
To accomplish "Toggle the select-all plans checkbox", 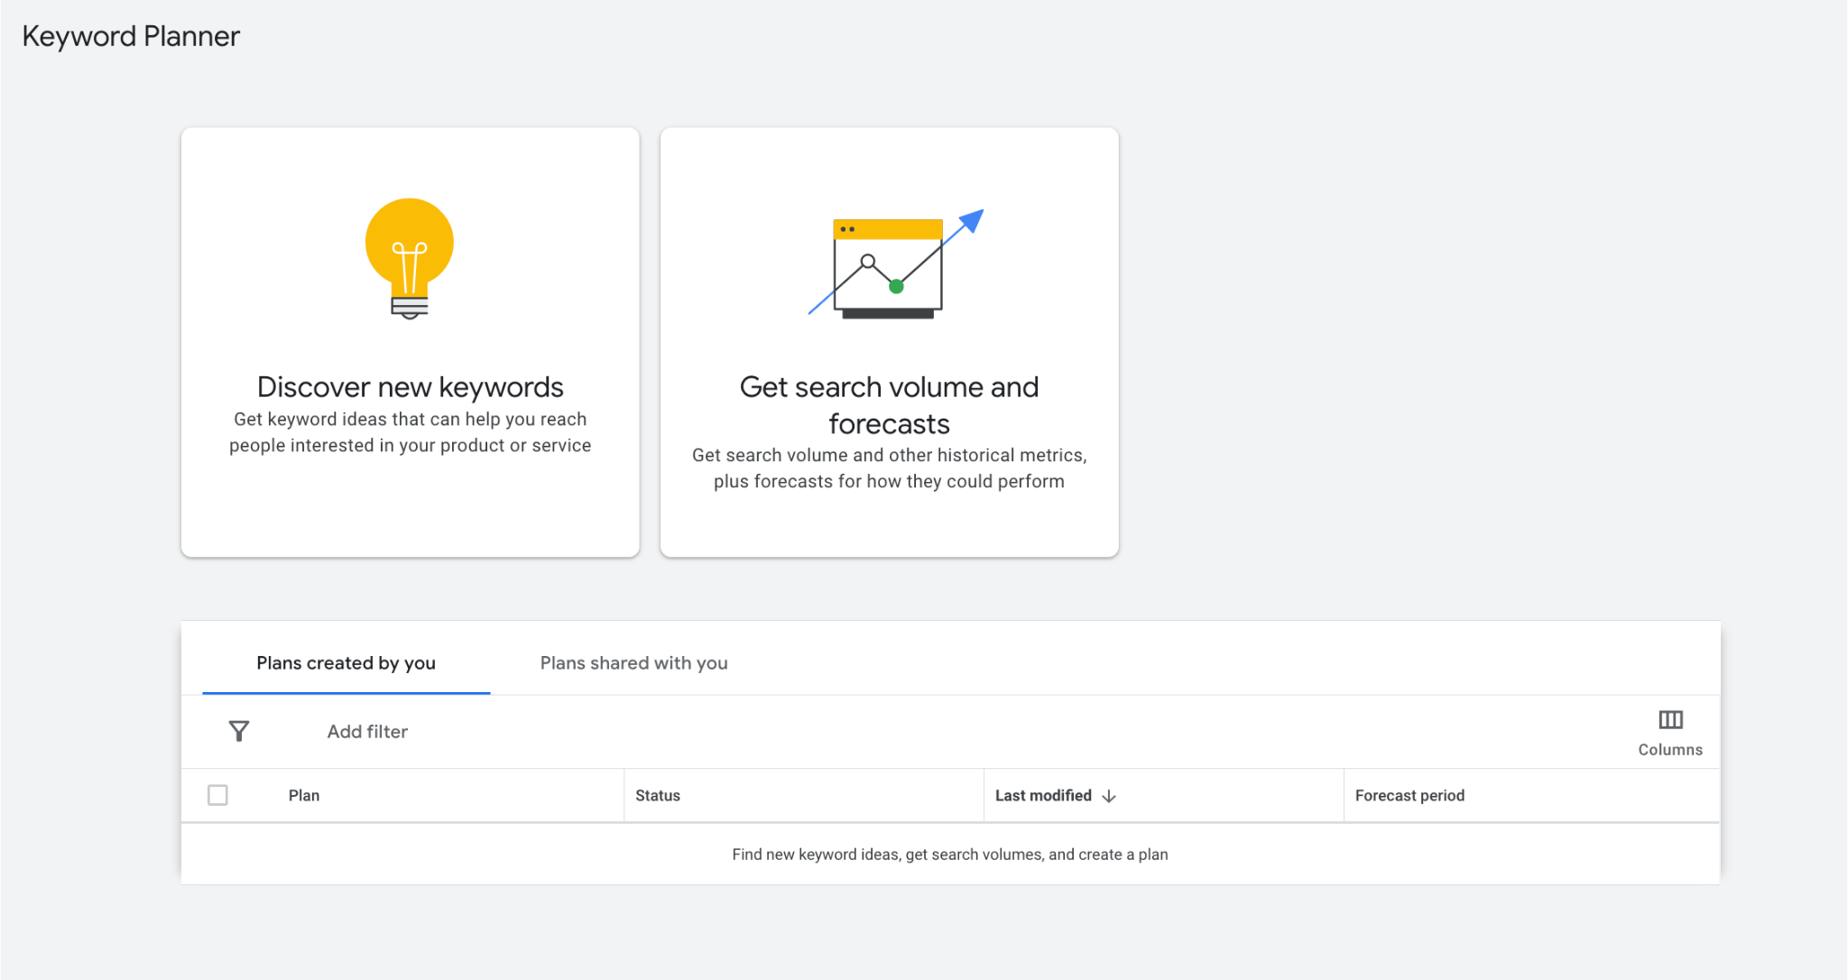I will [x=217, y=795].
